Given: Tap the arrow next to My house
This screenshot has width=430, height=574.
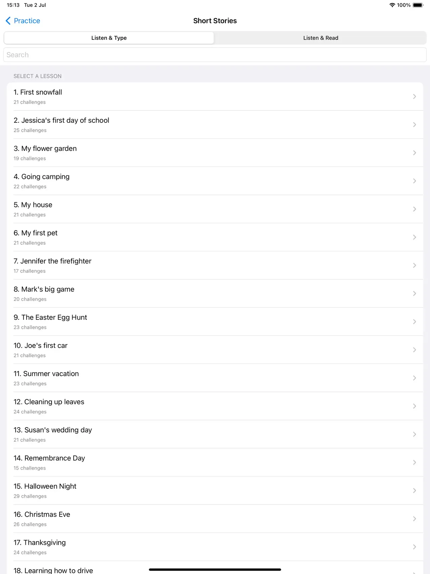Looking at the screenshot, I should (414, 209).
